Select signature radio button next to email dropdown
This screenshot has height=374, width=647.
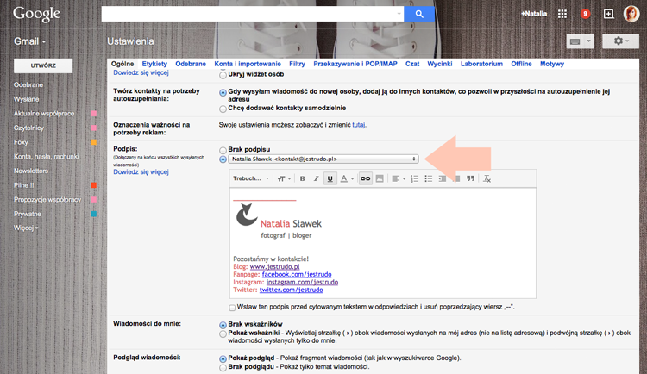pos(223,159)
